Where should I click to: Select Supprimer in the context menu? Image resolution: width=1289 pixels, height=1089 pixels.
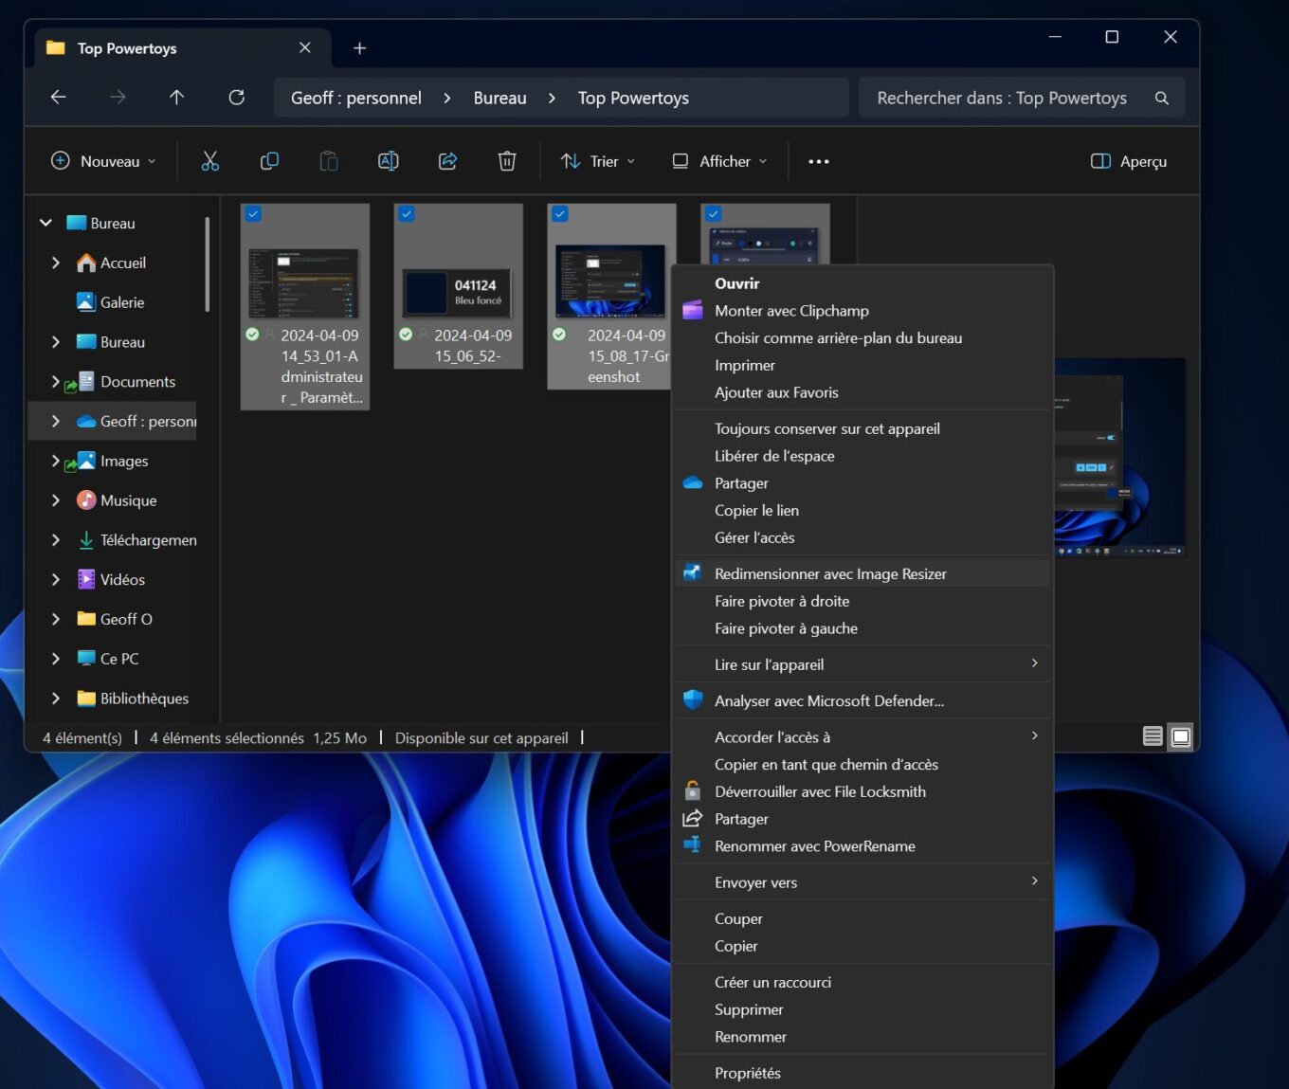point(862,1009)
